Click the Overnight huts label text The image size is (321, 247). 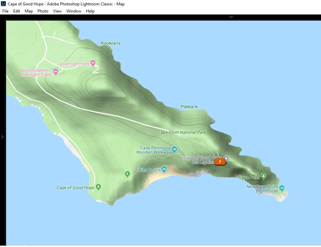75,64
